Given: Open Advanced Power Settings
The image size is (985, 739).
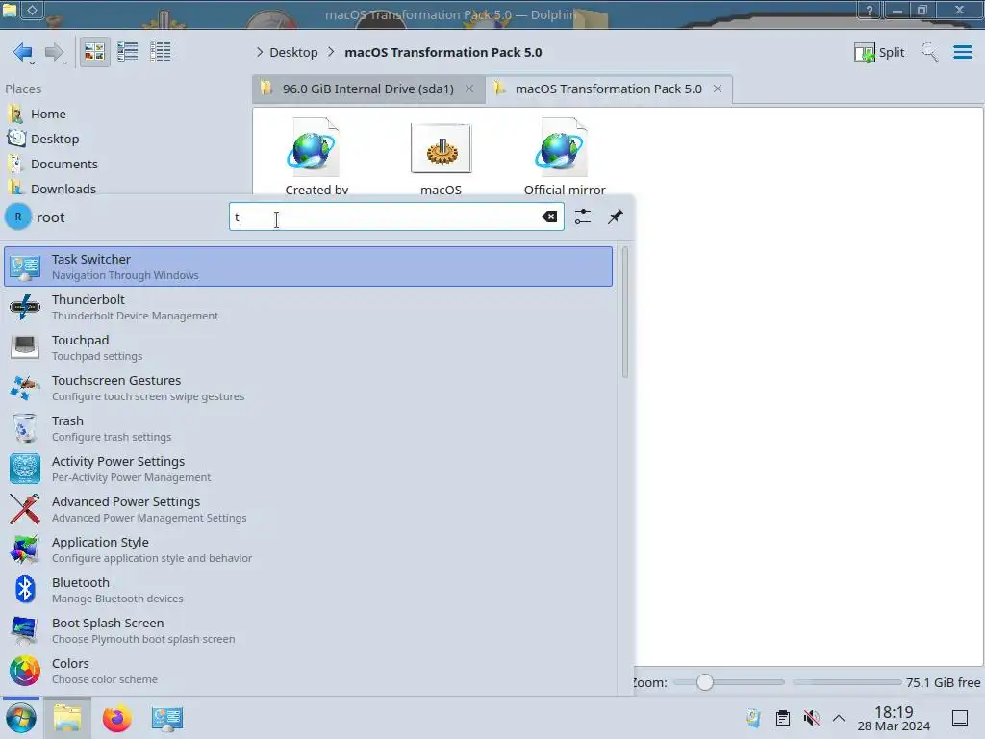Looking at the screenshot, I should [x=308, y=509].
